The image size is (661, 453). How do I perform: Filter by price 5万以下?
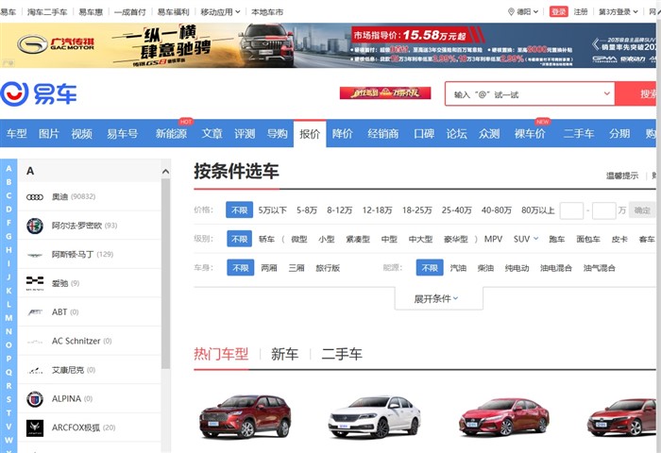272,210
